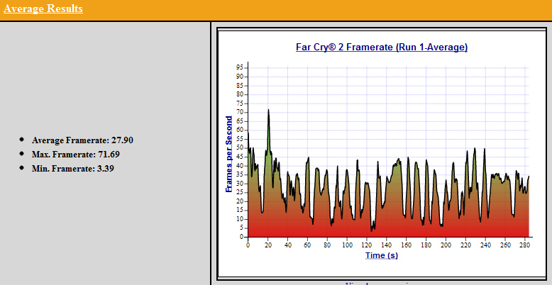The width and height of the screenshot is (552, 285).
Task: Click the bullet next to Min. Framerate
Action: tap(22, 168)
